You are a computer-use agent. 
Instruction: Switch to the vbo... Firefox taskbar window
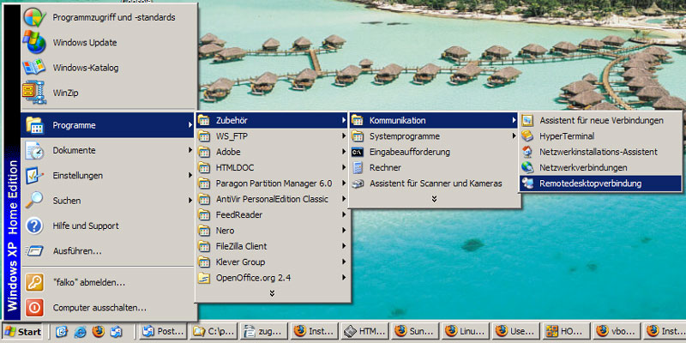(x=617, y=332)
